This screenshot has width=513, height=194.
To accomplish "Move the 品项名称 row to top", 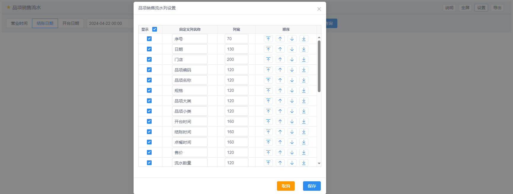I will point(268,80).
